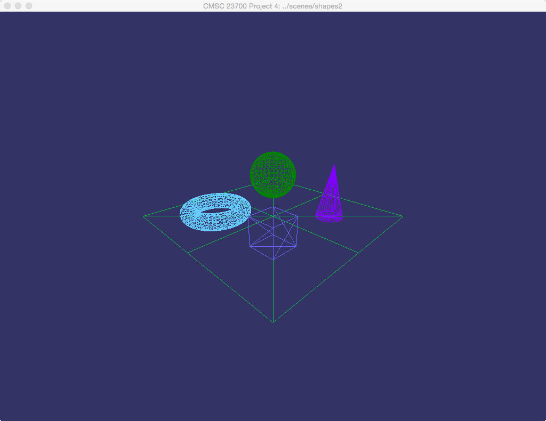Click inside the hole of the torus
Screen dimensions: 546x421
[216, 210]
